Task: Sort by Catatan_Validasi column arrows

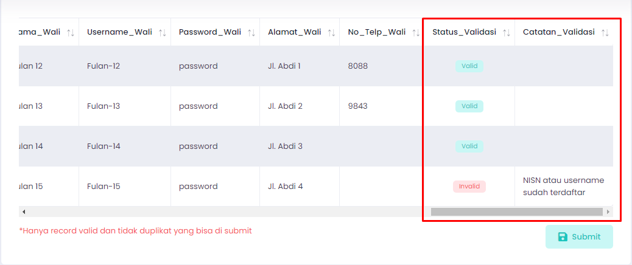Action: (x=605, y=33)
